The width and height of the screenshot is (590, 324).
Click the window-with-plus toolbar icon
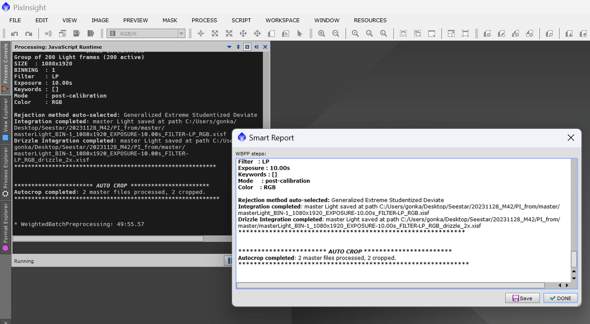coord(62,33)
